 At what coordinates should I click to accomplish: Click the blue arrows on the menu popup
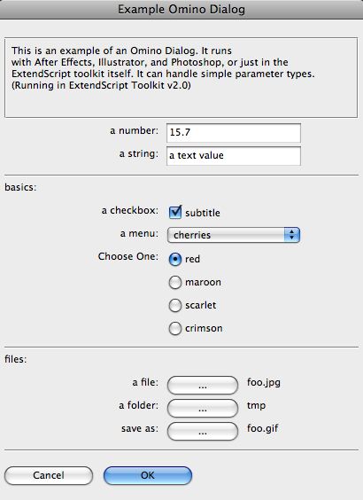point(292,235)
